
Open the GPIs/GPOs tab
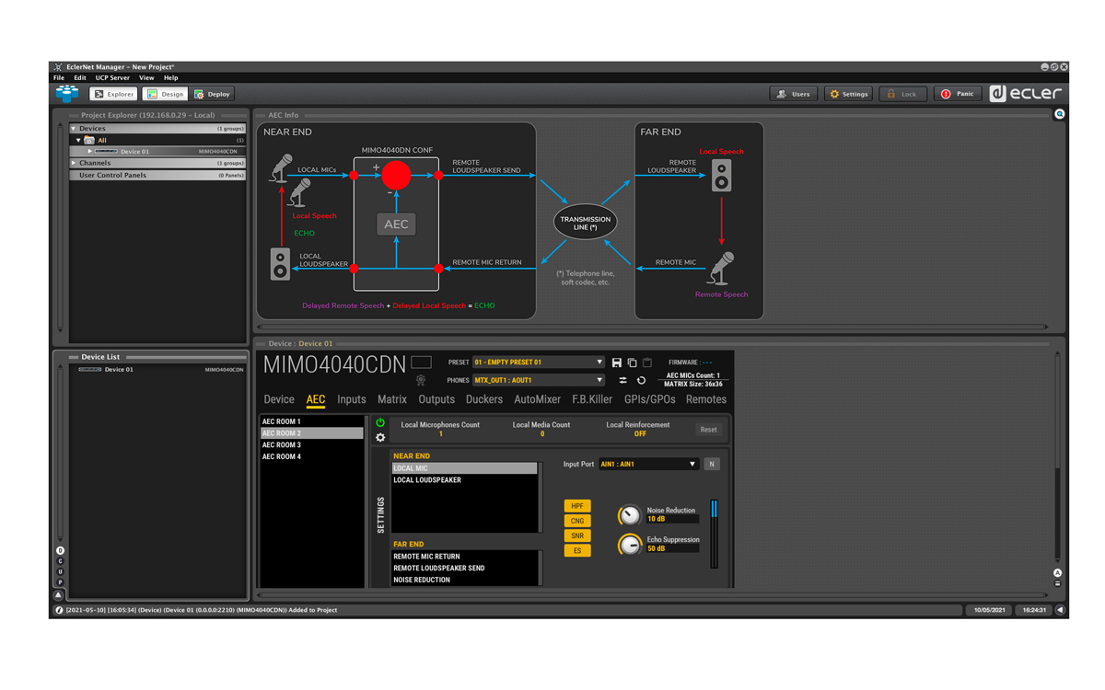(649, 399)
